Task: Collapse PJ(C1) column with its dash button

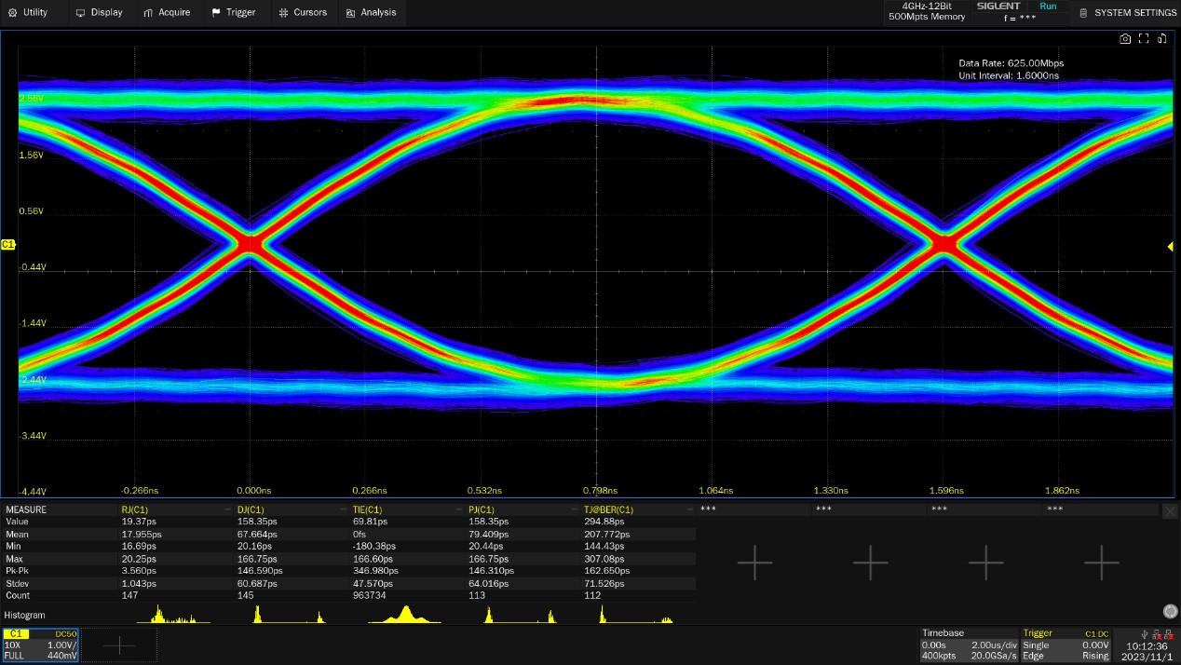Action: tap(575, 510)
